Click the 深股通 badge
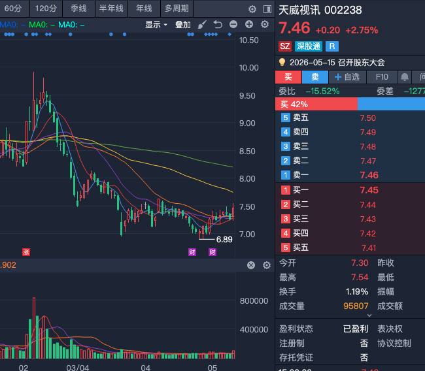This screenshot has height=371, width=425. point(309,46)
